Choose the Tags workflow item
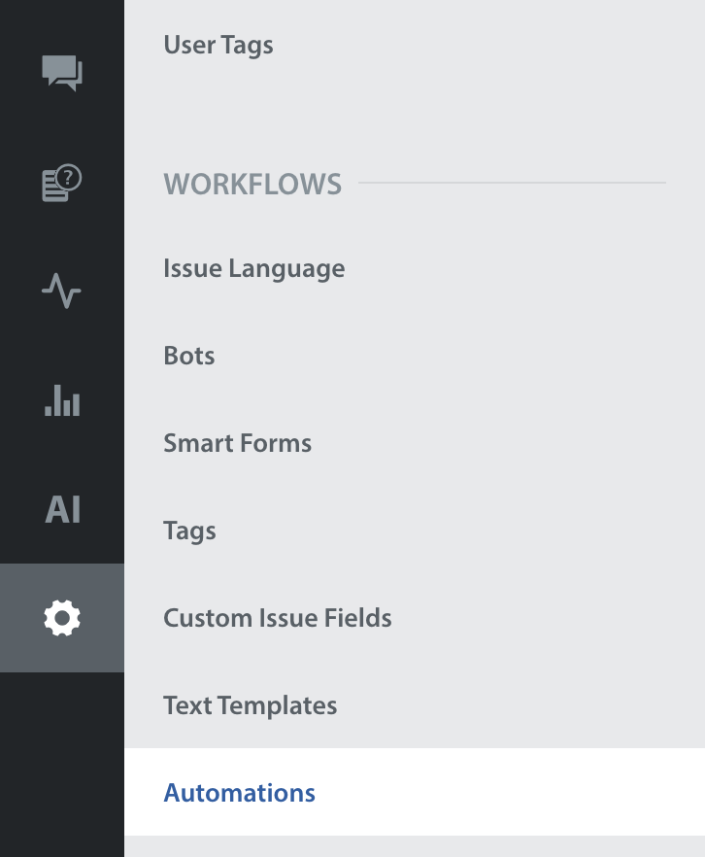705x857 pixels. pos(189,531)
